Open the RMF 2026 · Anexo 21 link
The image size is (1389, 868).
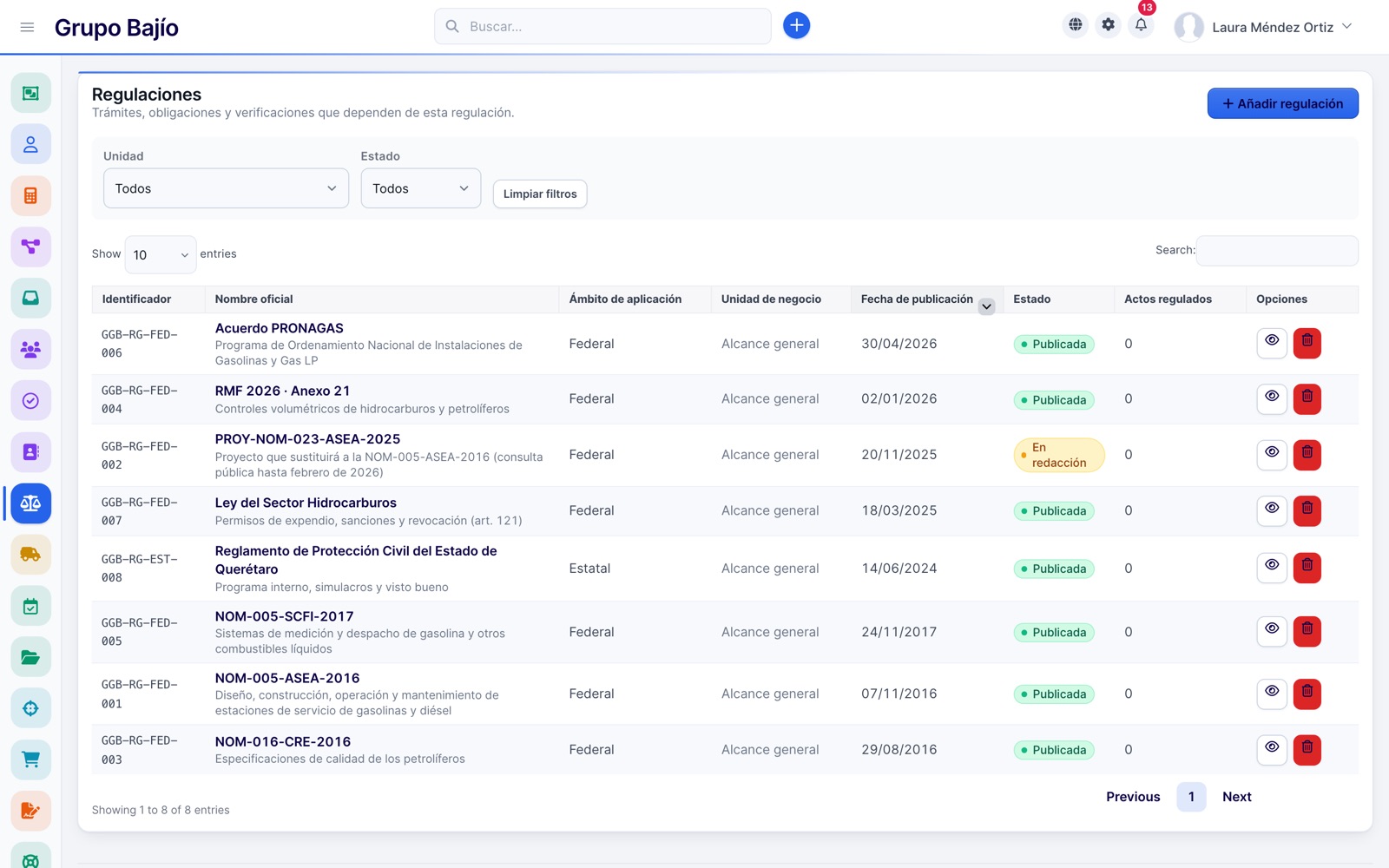pyautogui.click(x=282, y=391)
